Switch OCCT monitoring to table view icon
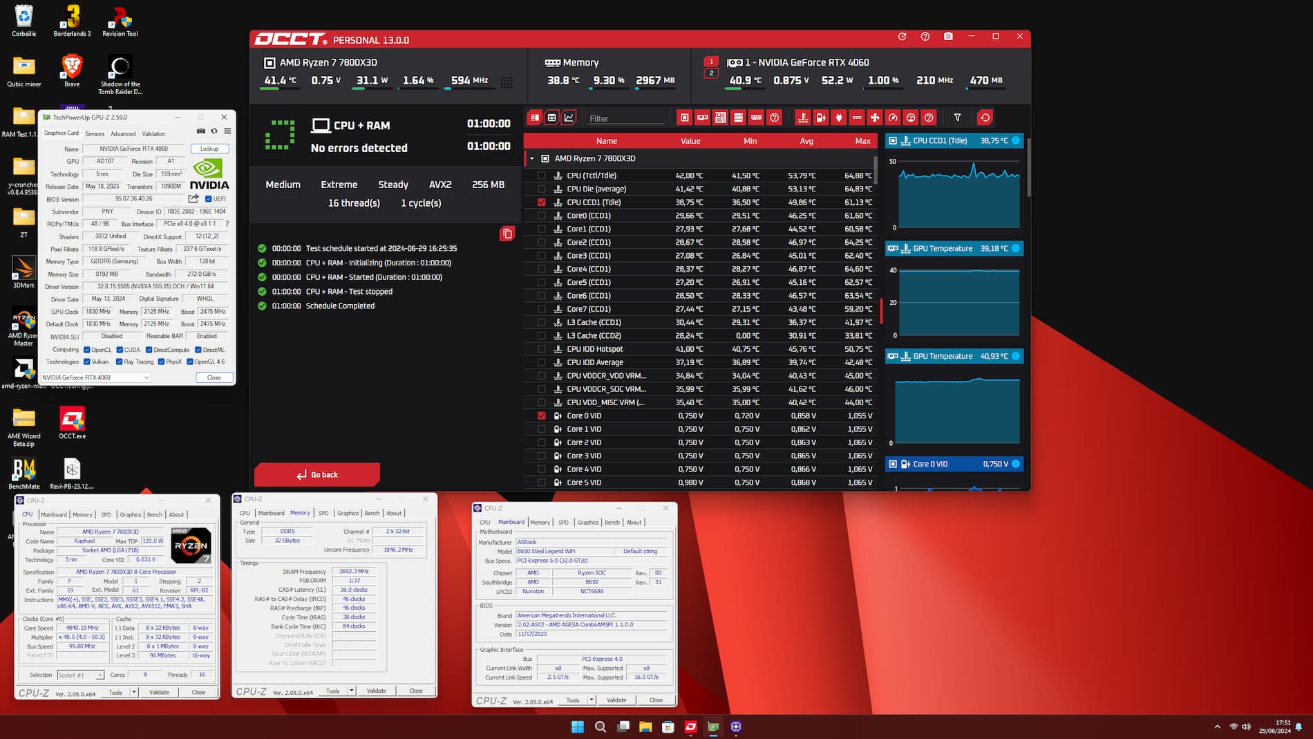Screen dimensions: 1313x739 (x=551, y=118)
